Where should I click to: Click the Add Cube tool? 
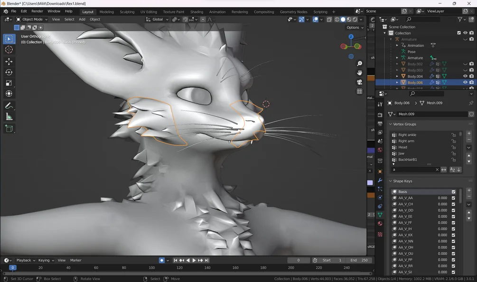coord(9,129)
